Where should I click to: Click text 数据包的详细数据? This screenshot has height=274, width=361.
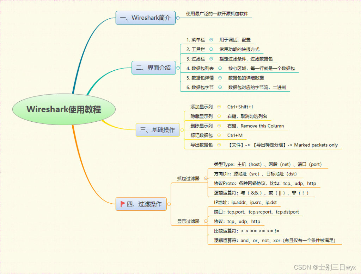click(246, 78)
